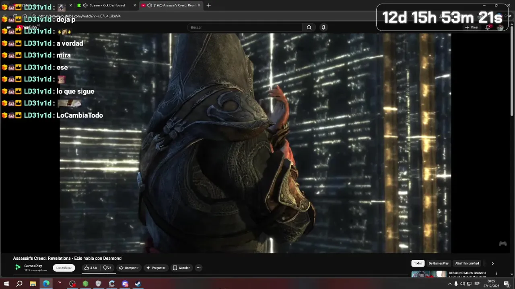Image resolution: width=515 pixels, height=289 pixels.
Task: Click the Crear button
Action: tap(472, 27)
